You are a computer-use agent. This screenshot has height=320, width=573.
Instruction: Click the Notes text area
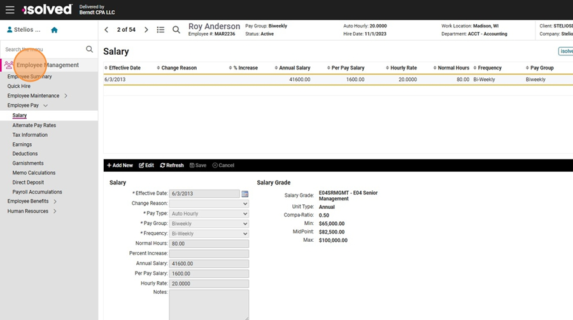click(209, 304)
